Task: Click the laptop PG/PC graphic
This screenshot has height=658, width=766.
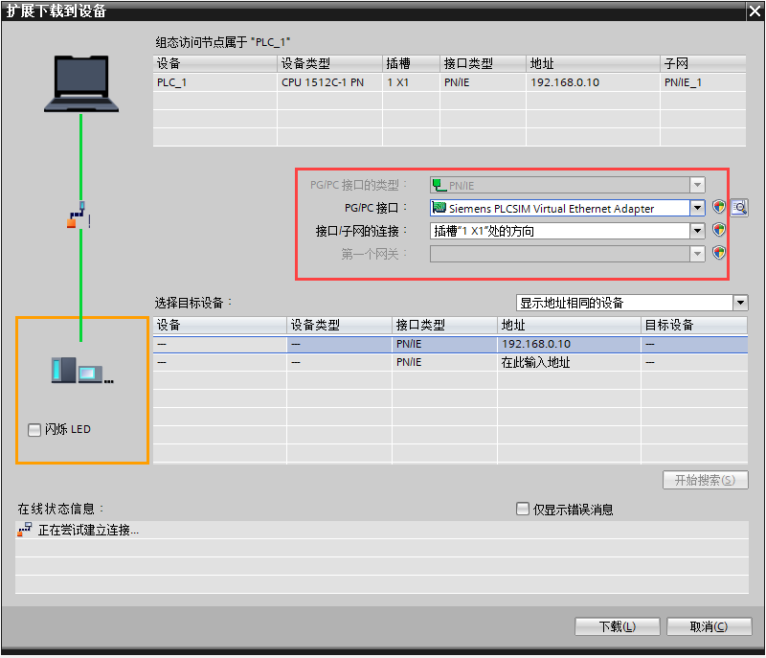Action: click(81, 83)
